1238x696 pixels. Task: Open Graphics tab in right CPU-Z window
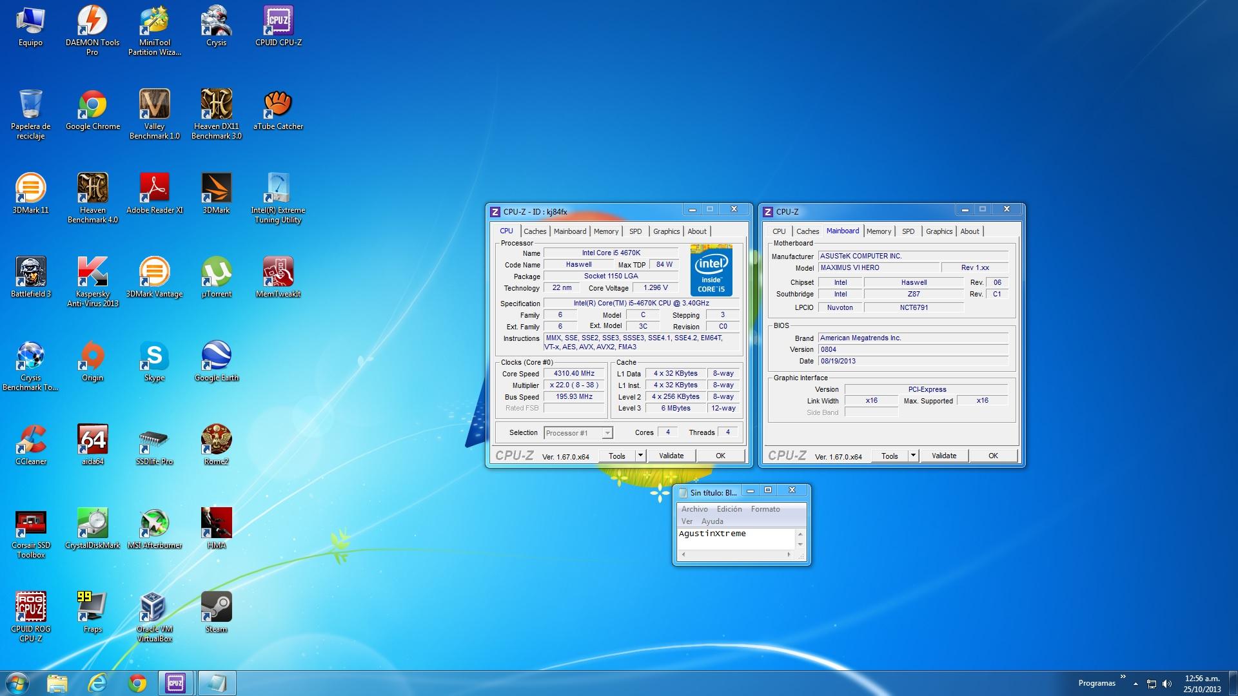click(x=939, y=231)
